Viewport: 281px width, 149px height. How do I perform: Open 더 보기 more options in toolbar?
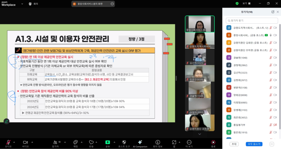[189, 142]
